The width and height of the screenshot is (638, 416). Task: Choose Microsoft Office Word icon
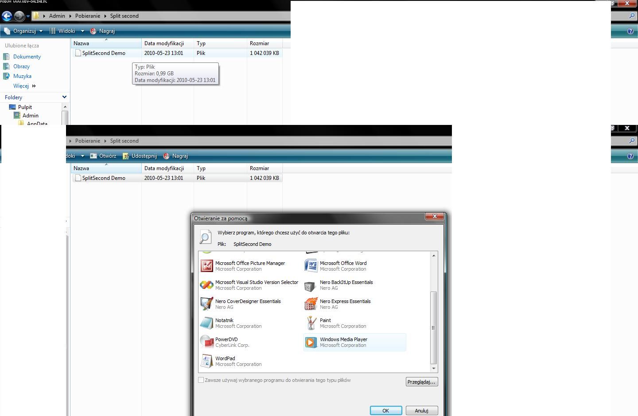[311, 266]
